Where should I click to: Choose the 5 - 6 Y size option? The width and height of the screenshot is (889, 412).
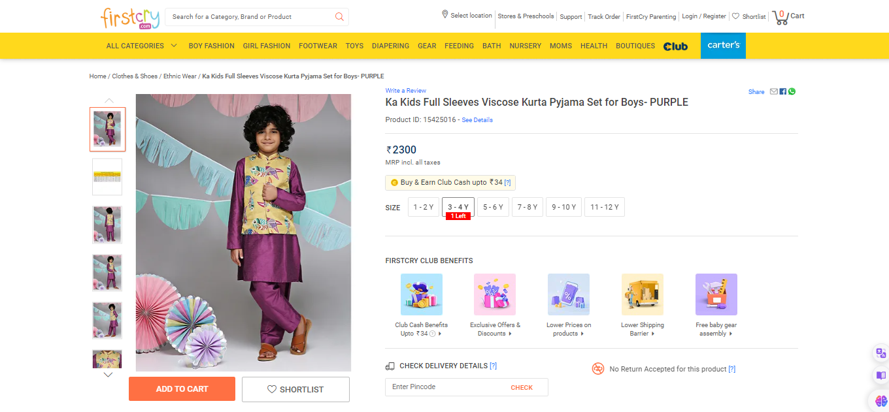[493, 207]
